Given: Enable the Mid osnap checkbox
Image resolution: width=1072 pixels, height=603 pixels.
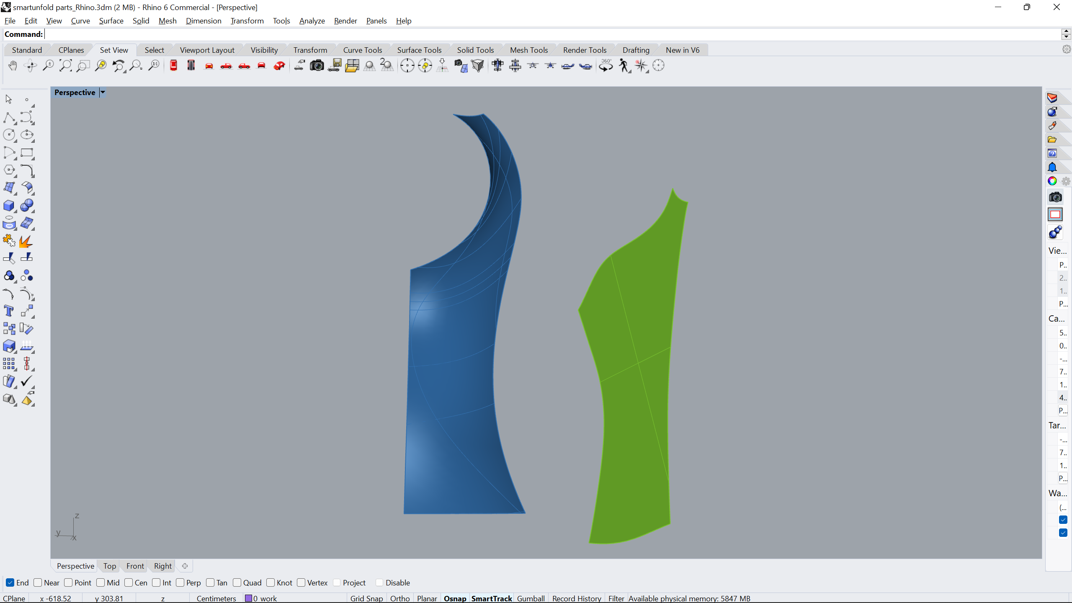Looking at the screenshot, I should [x=101, y=582].
